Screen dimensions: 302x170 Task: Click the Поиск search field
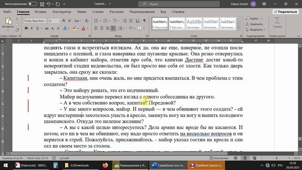179,4
